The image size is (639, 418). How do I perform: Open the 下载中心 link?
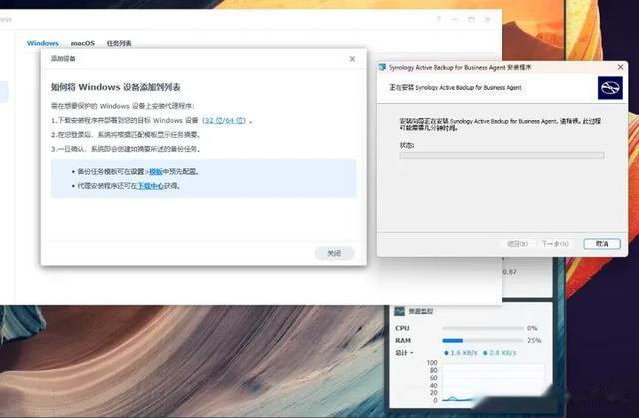pyautogui.click(x=150, y=186)
